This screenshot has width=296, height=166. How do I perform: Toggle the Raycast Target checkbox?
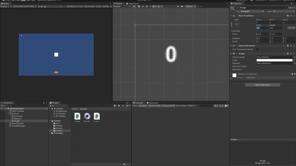coord(257,66)
